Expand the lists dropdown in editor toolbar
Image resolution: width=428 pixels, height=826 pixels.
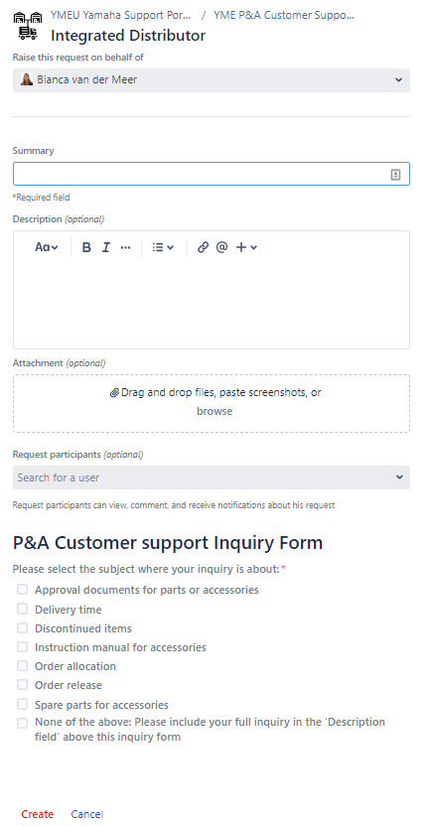point(163,247)
